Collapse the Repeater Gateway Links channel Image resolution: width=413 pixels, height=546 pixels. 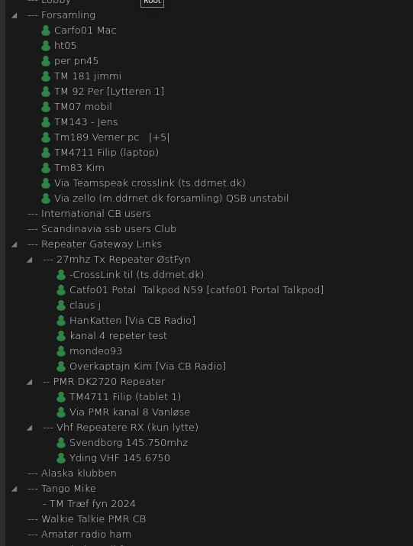click(15, 244)
